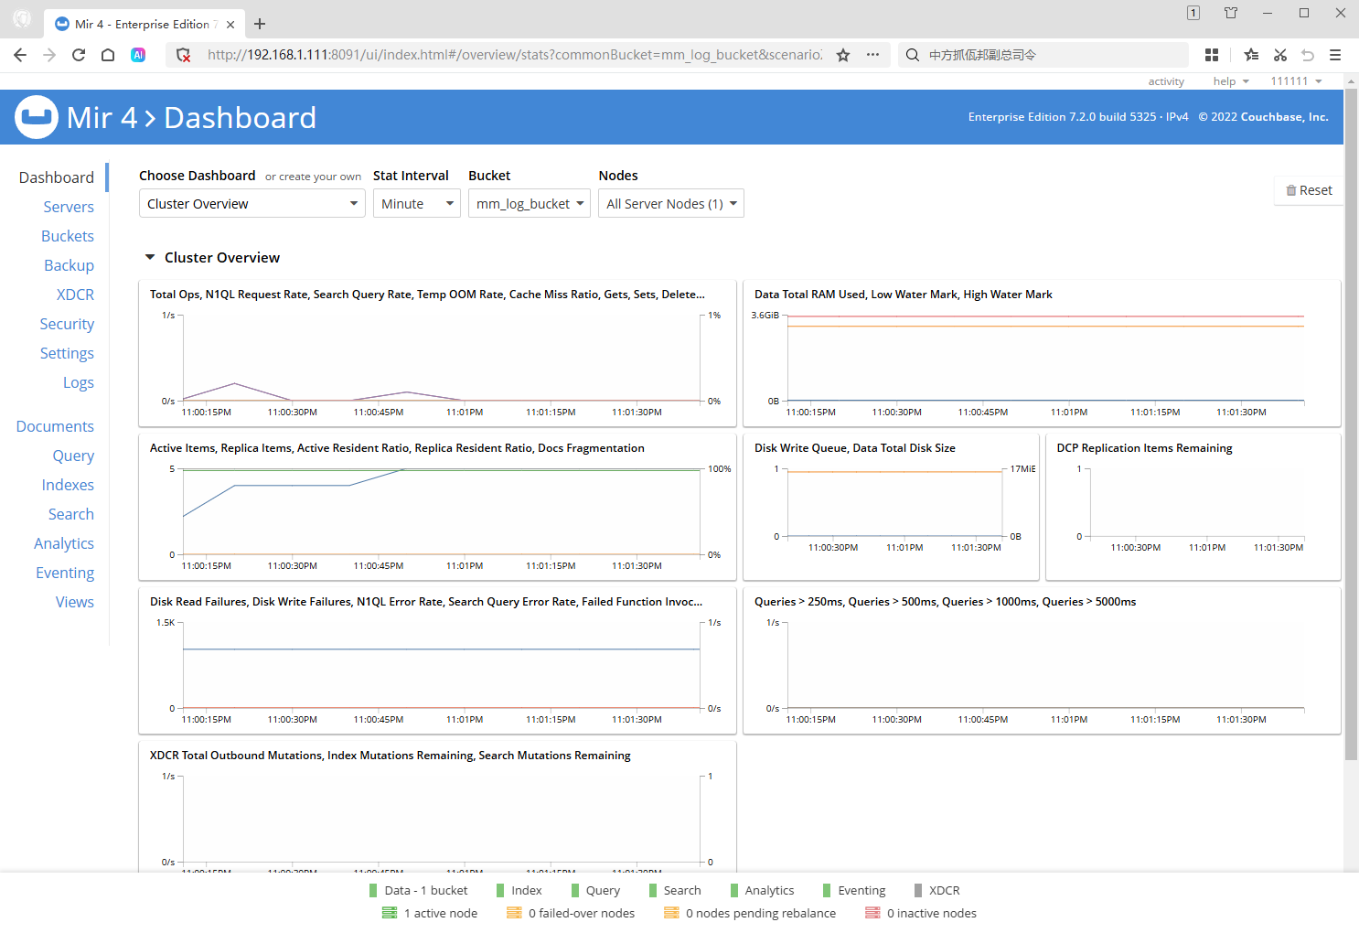Image resolution: width=1359 pixels, height=933 pixels.
Task: Open the browser hamburger menu
Action: (x=1335, y=55)
